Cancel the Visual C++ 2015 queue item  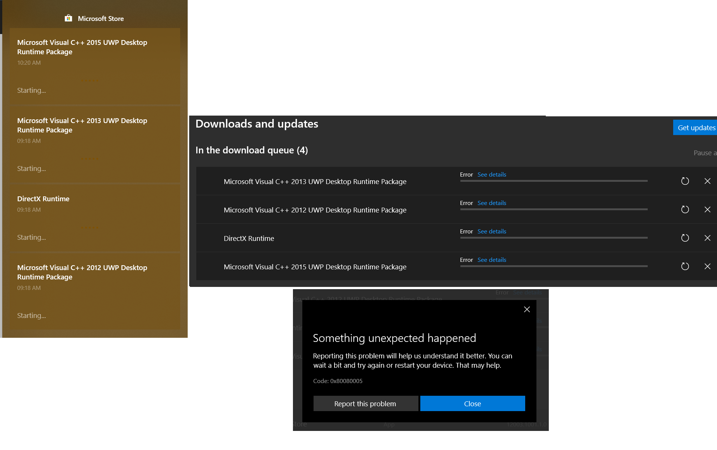707,266
